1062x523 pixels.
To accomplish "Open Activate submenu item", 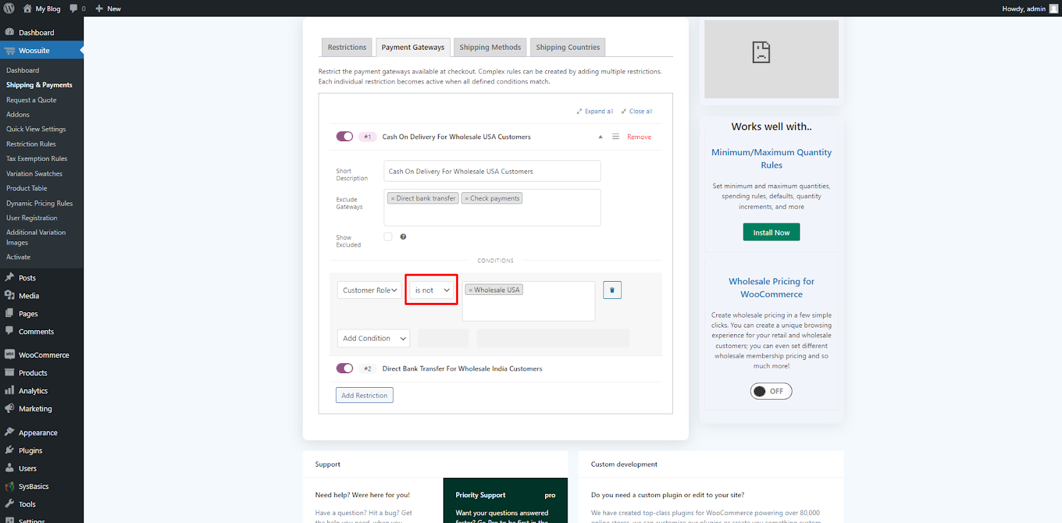I will tap(19, 257).
